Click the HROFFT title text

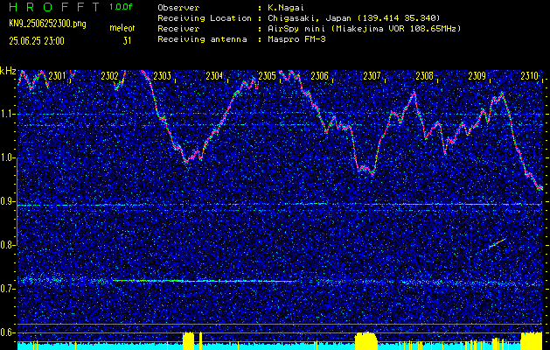[x=54, y=7]
